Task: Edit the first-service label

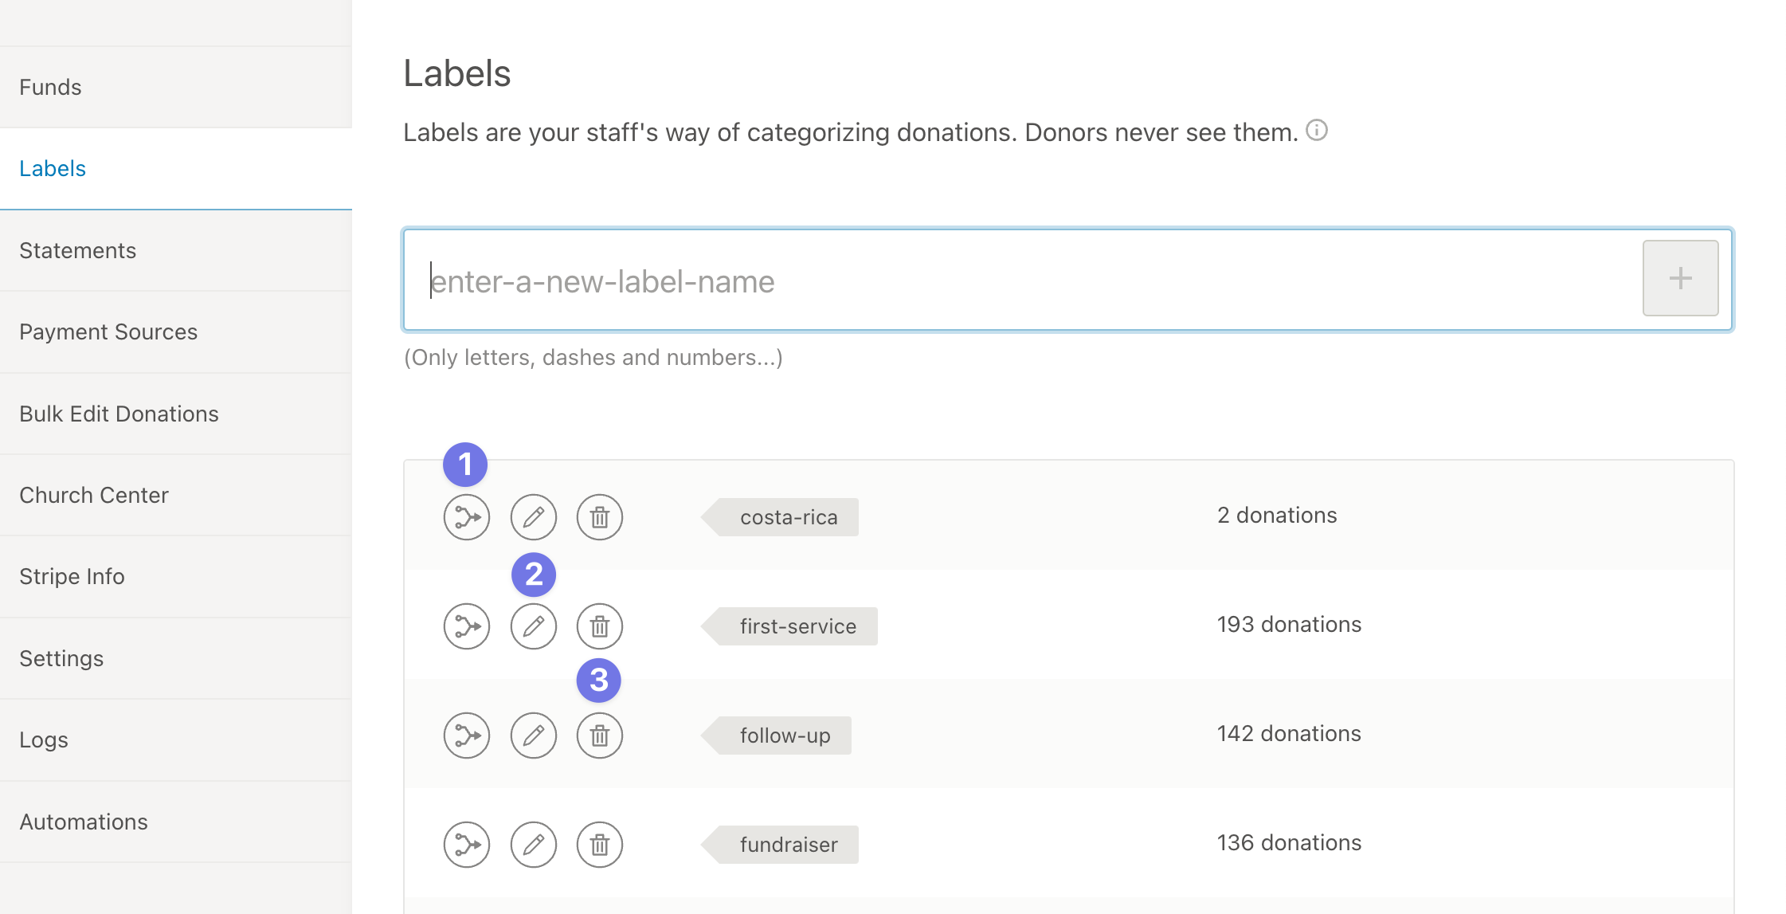Action: (x=534, y=626)
